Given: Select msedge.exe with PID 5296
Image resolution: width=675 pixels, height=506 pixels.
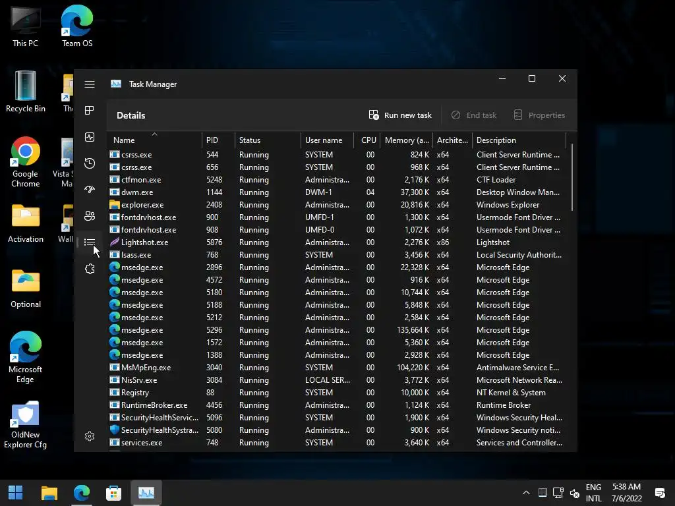Looking at the screenshot, I should pos(338,330).
